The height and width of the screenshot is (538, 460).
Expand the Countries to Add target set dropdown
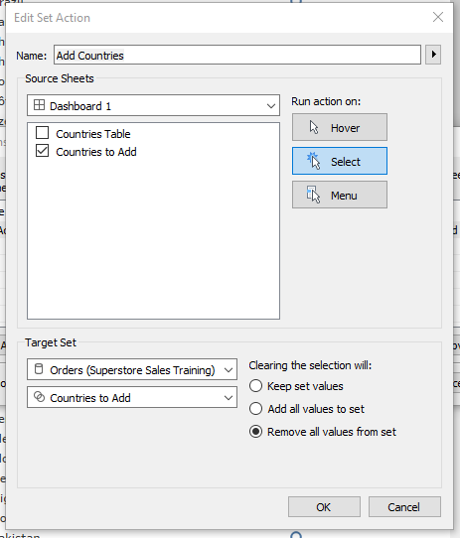tap(132, 397)
